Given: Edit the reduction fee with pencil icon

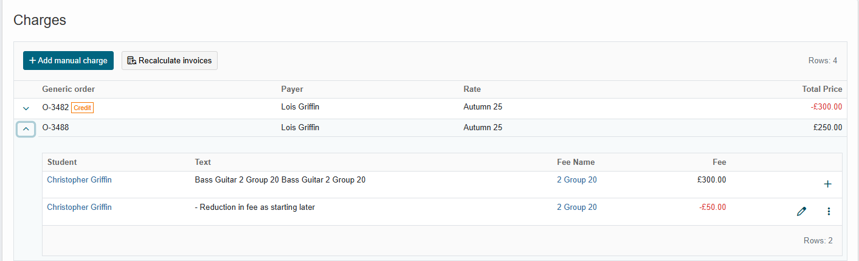Looking at the screenshot, I should (801, 212).
